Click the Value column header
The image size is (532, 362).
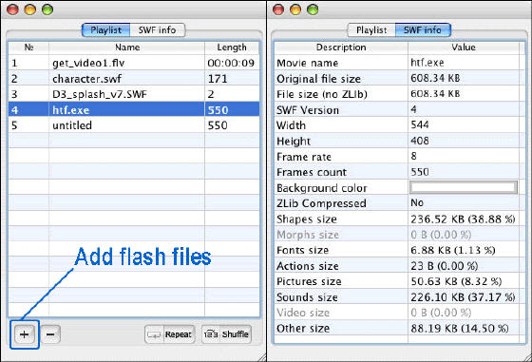464,48
